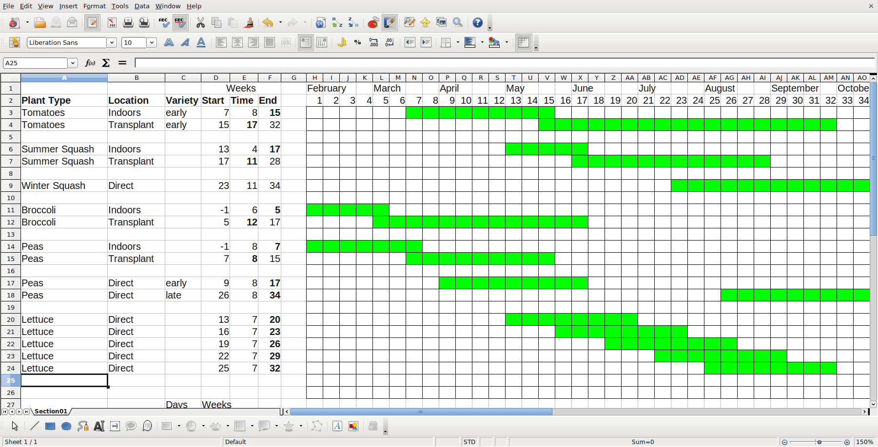The width and height of the screenshot is (878, 447).
Task: Apply Clone Formatting with the paintbrush
Action: (249, 22)
